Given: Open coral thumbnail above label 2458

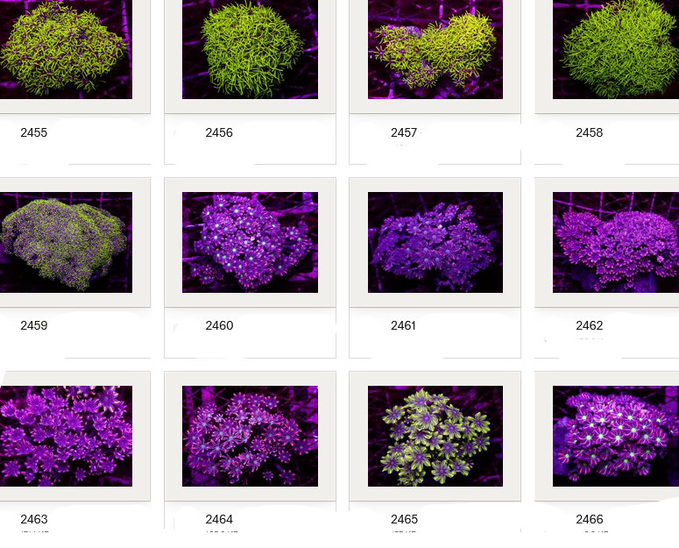Looking at the screenshot, I should click(x=616, y=49).
